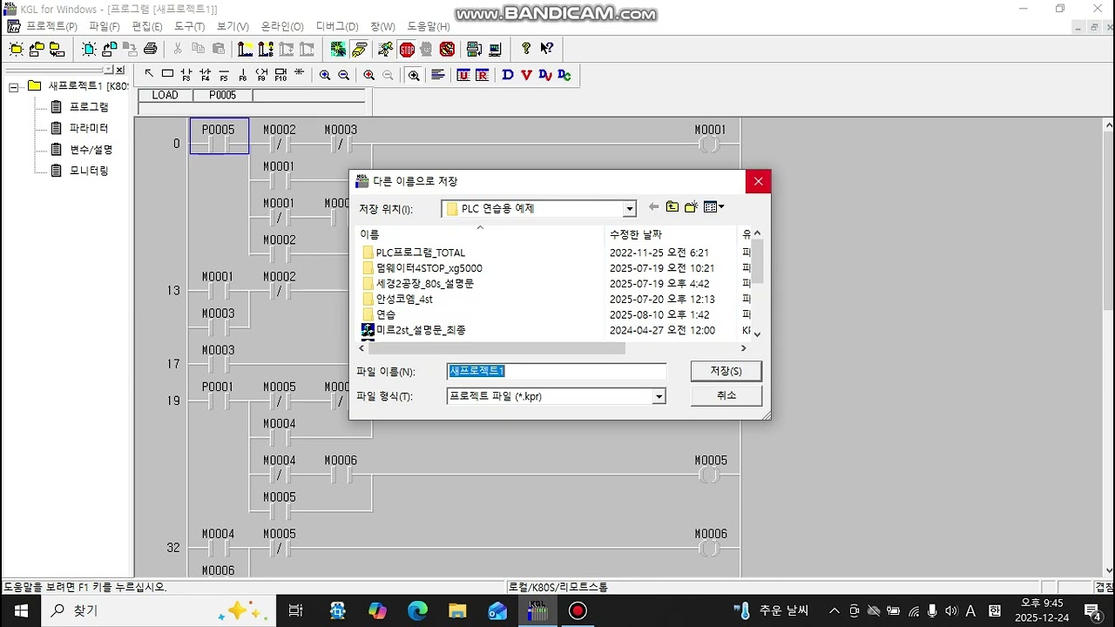This screenshot has width=1115, height=627.
Task: Select the horizontal line F5 tool
Action: (x=224, y=74)
